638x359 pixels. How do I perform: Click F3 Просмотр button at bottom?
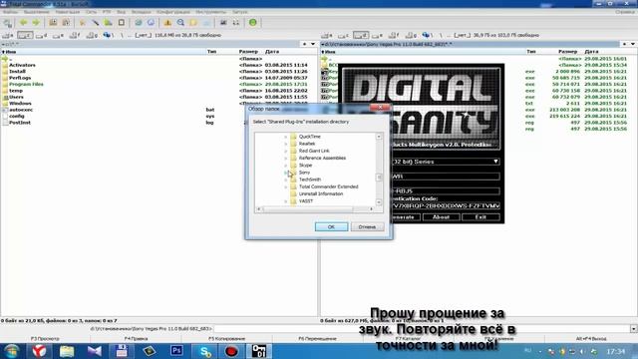point(45,339)
